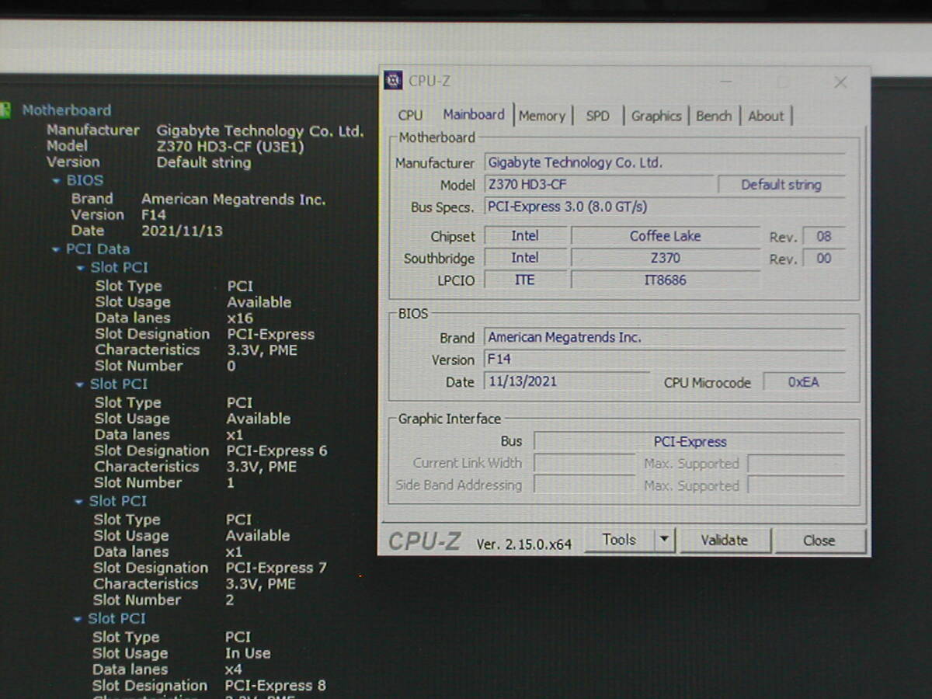932x699 pixels.
Task: Click the 'BIOS' tree label in the Motherboard tree
Action: pos(85,180)
